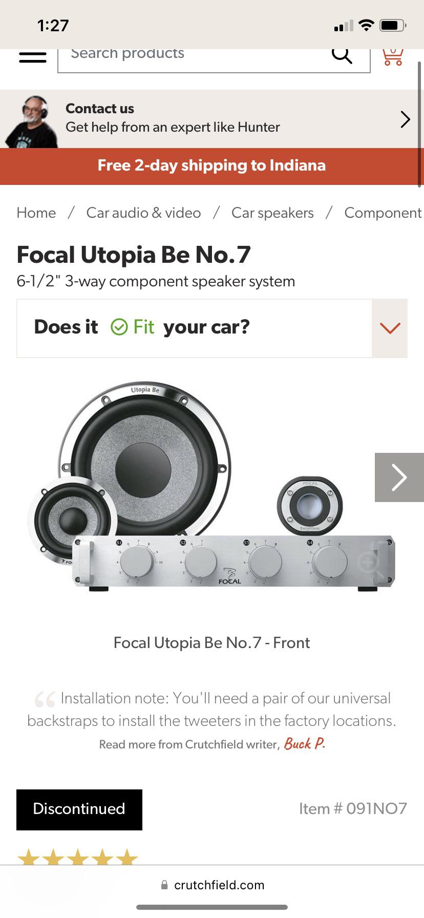Tap the green Fit checkmark

click(119, 327)
